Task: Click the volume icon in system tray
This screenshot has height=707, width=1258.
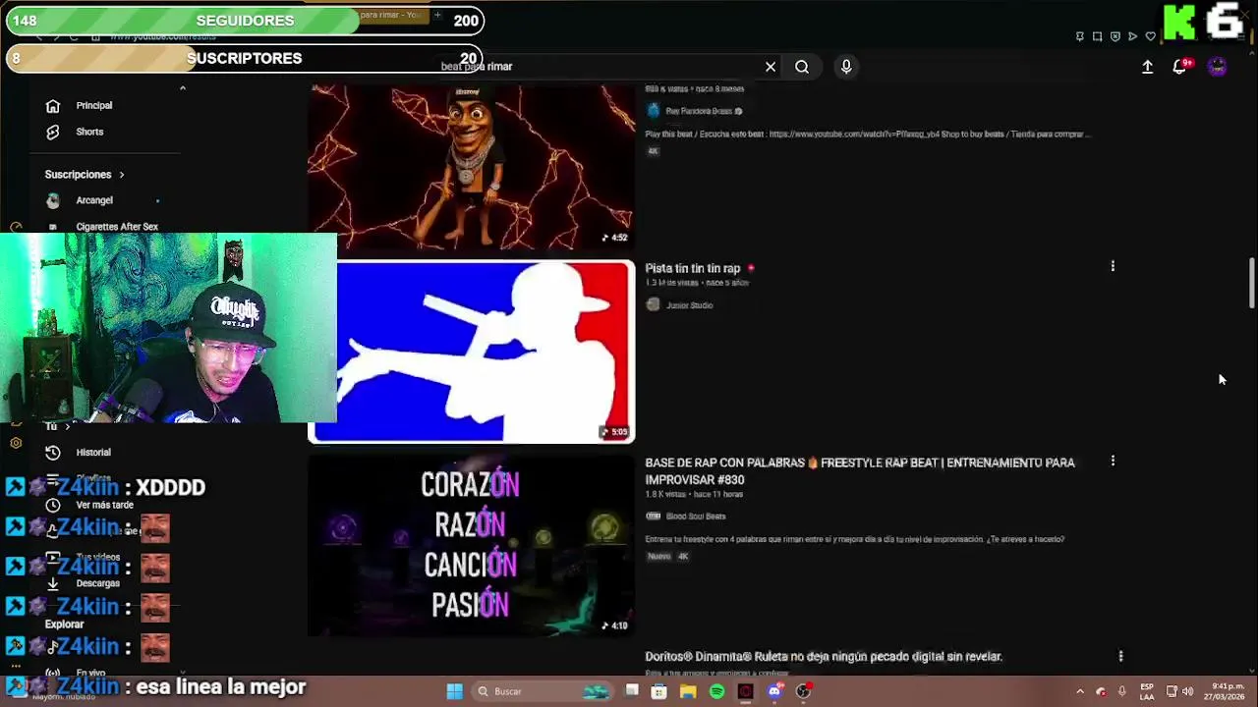Action: (1188, 691)
